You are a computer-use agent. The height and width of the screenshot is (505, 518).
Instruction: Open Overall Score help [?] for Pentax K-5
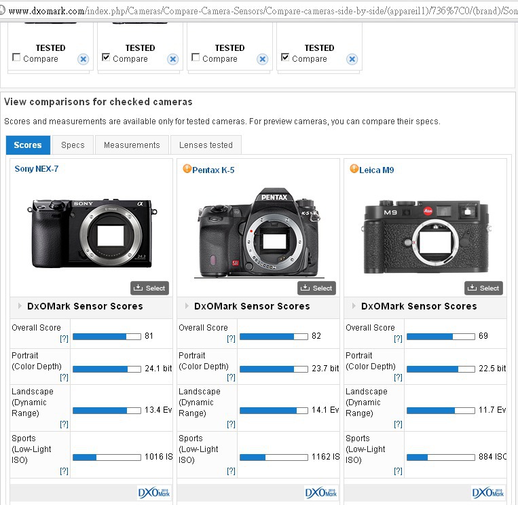coord(231,339)
